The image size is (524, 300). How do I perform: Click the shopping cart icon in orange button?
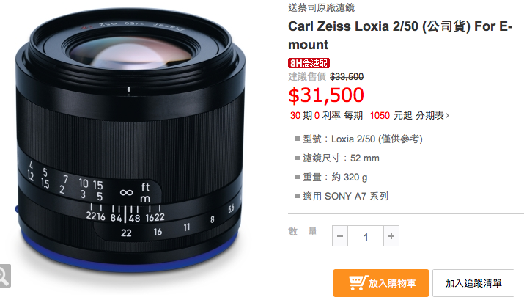click(358, 283)
